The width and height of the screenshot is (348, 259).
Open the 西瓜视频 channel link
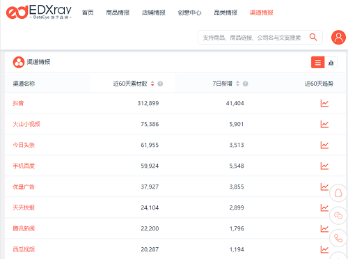coord(24,249)
